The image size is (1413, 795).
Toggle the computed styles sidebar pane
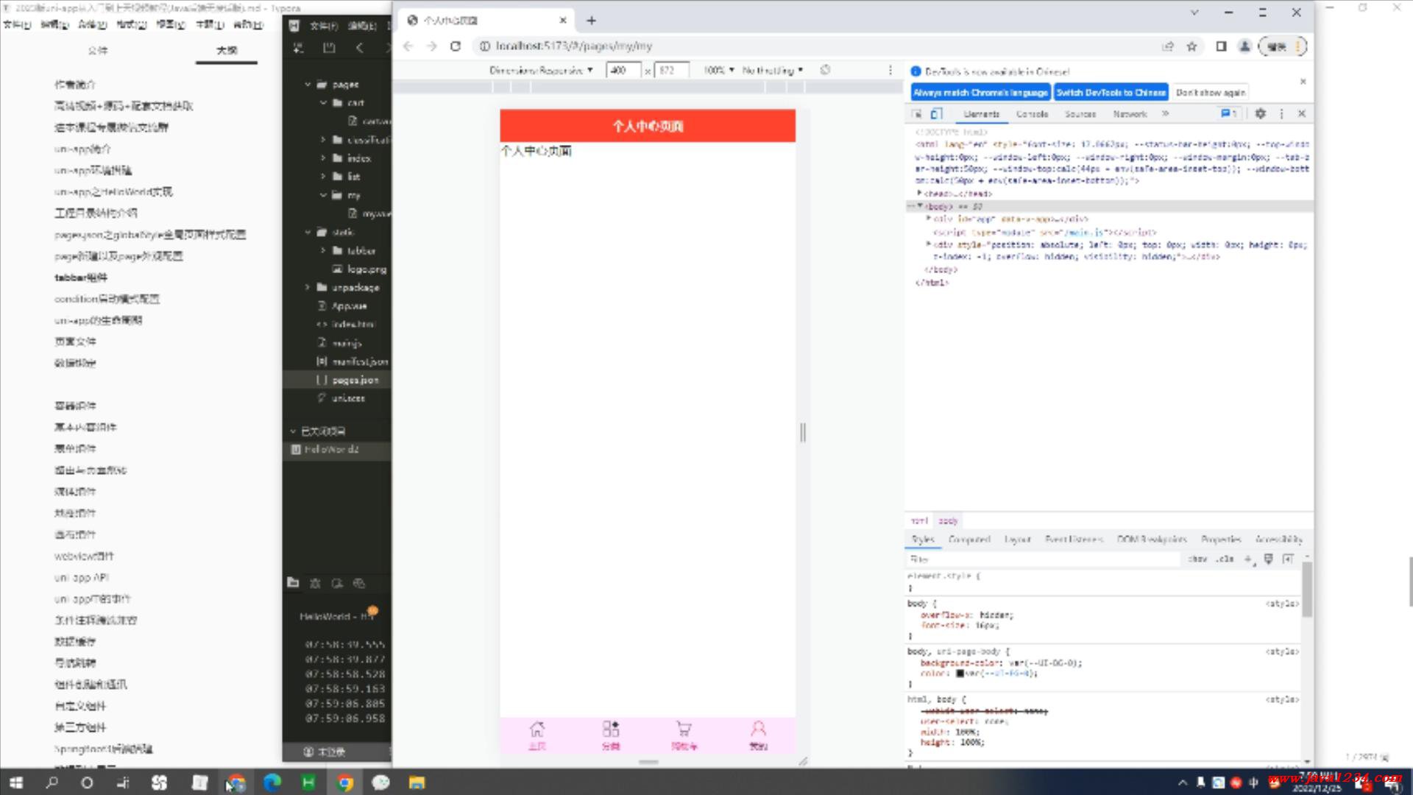(x=1288, y=559)
